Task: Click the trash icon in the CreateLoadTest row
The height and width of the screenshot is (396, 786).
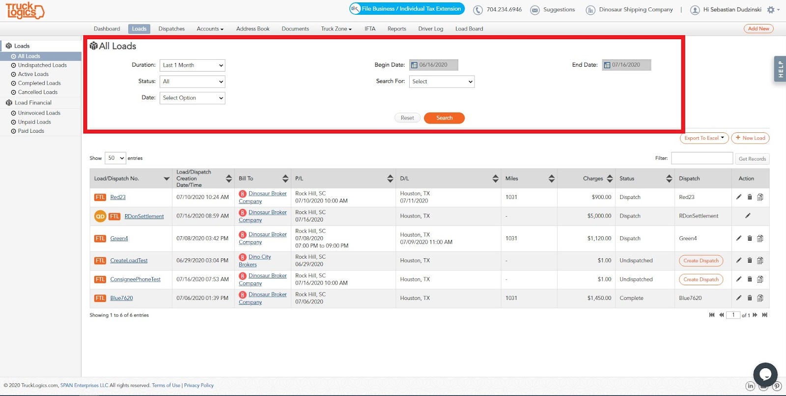Action: coord(750,260)
